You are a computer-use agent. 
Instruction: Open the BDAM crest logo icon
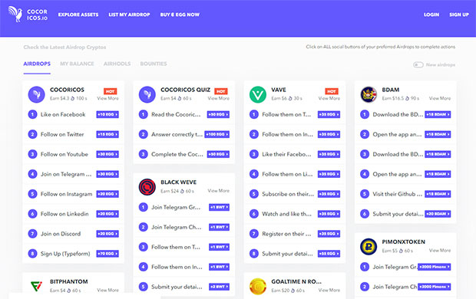pos(369,94)
